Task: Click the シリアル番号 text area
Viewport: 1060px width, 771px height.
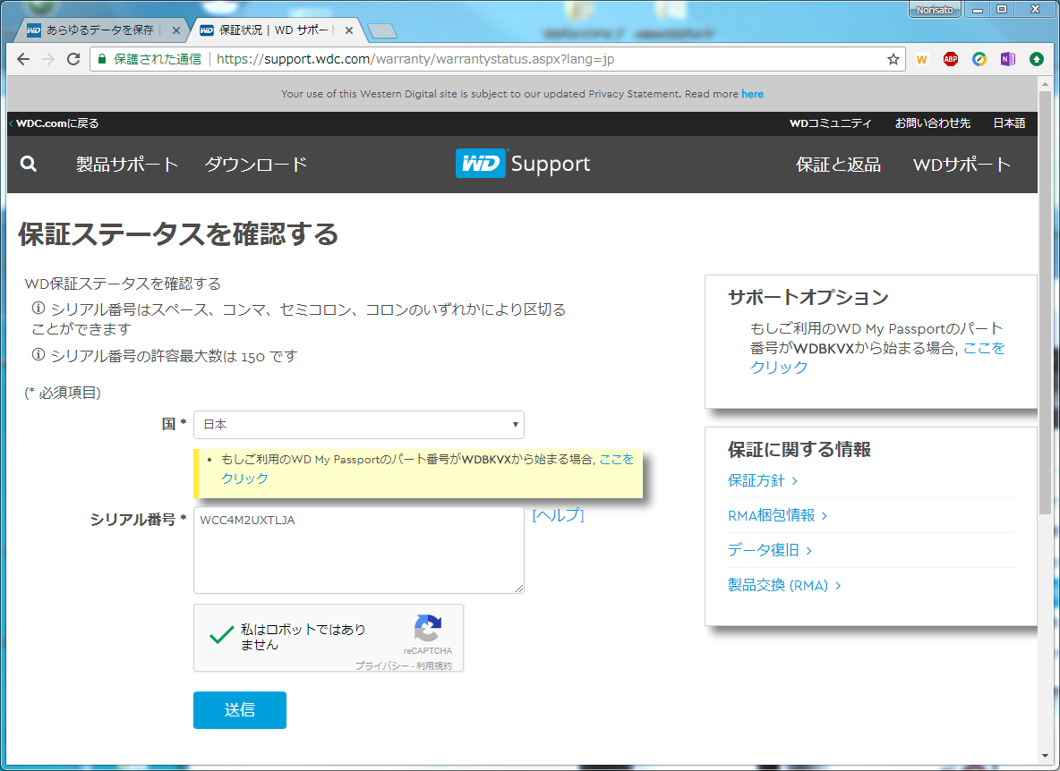Action: click(x=358, y=550)
